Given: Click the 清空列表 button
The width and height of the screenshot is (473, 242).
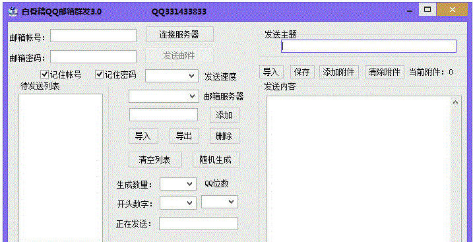Looking at the screenshot, I should click(155, 160).
